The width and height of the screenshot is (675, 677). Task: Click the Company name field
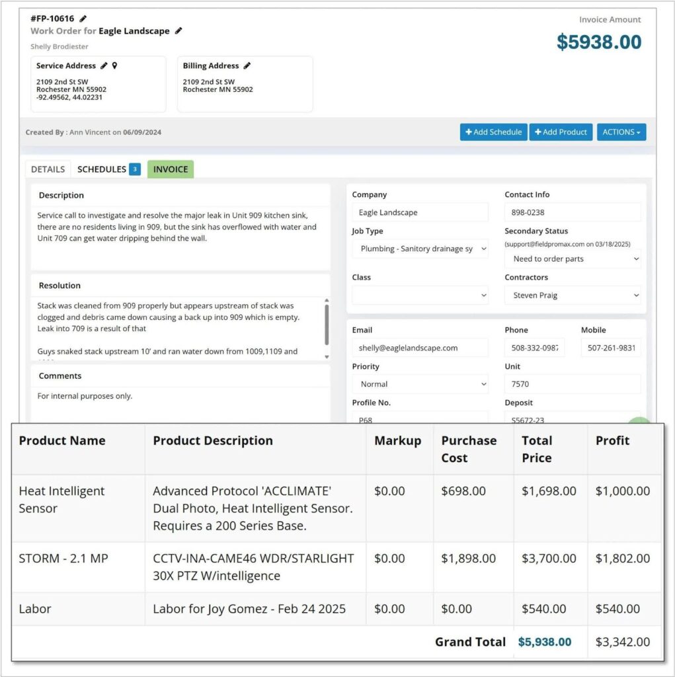420,212
